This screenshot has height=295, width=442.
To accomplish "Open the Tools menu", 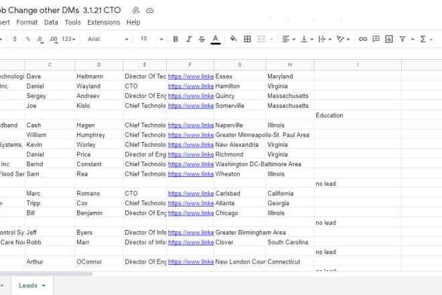I will point(73,22).
